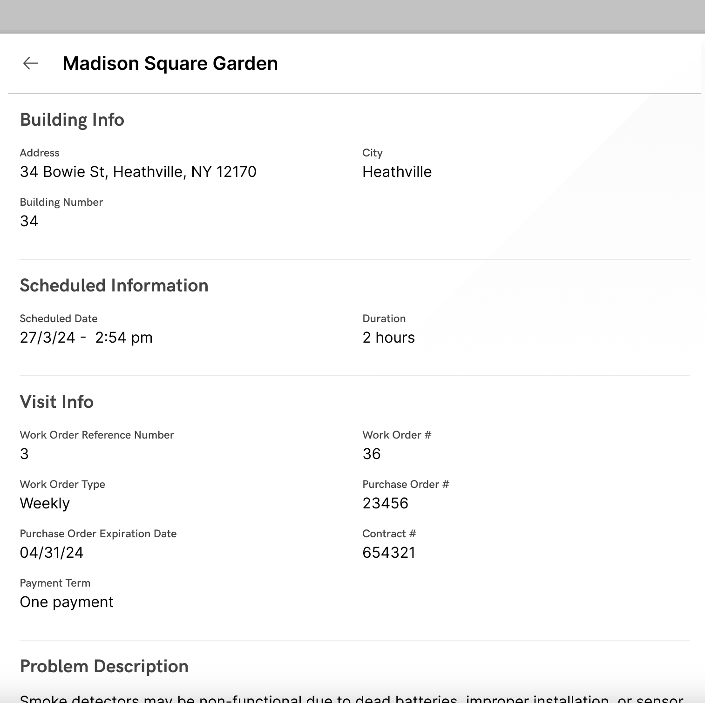
Task: Click the Heathville city value
Action: coord(397,172)
